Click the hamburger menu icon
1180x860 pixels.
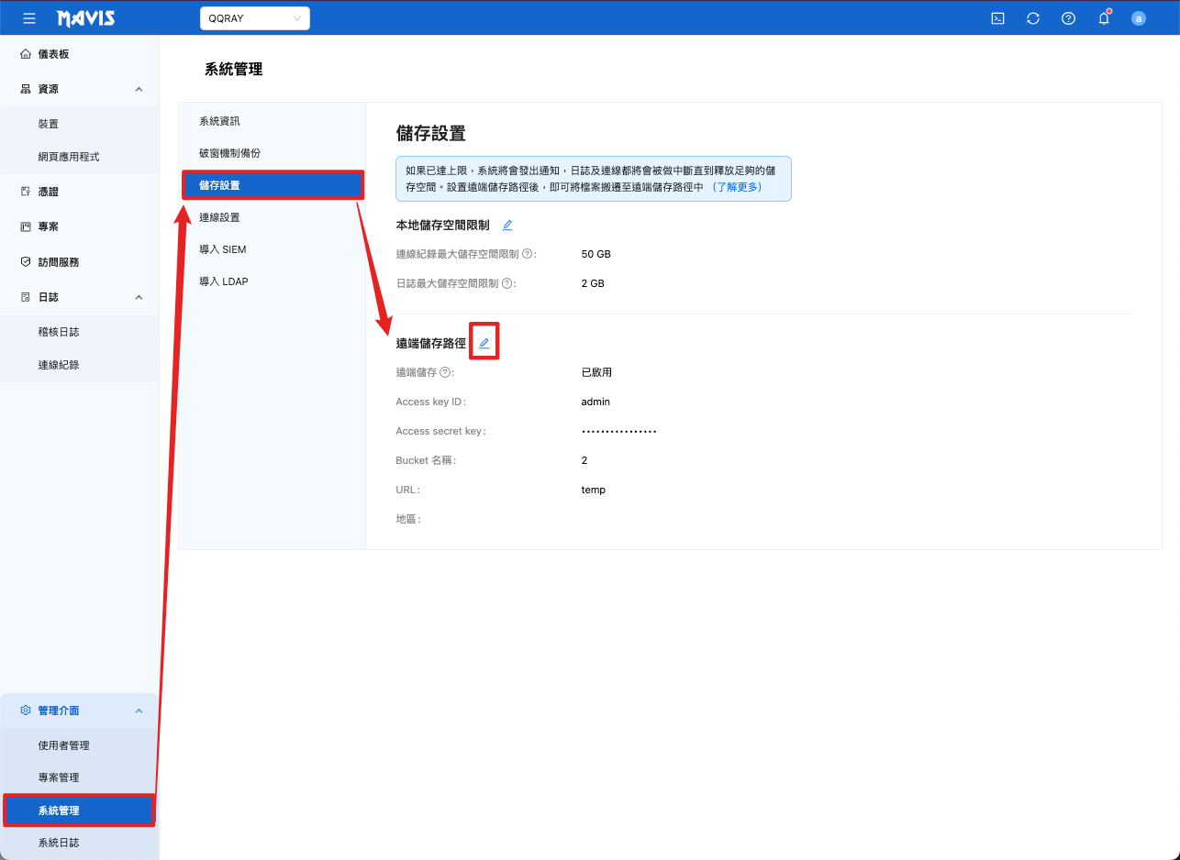29,18
